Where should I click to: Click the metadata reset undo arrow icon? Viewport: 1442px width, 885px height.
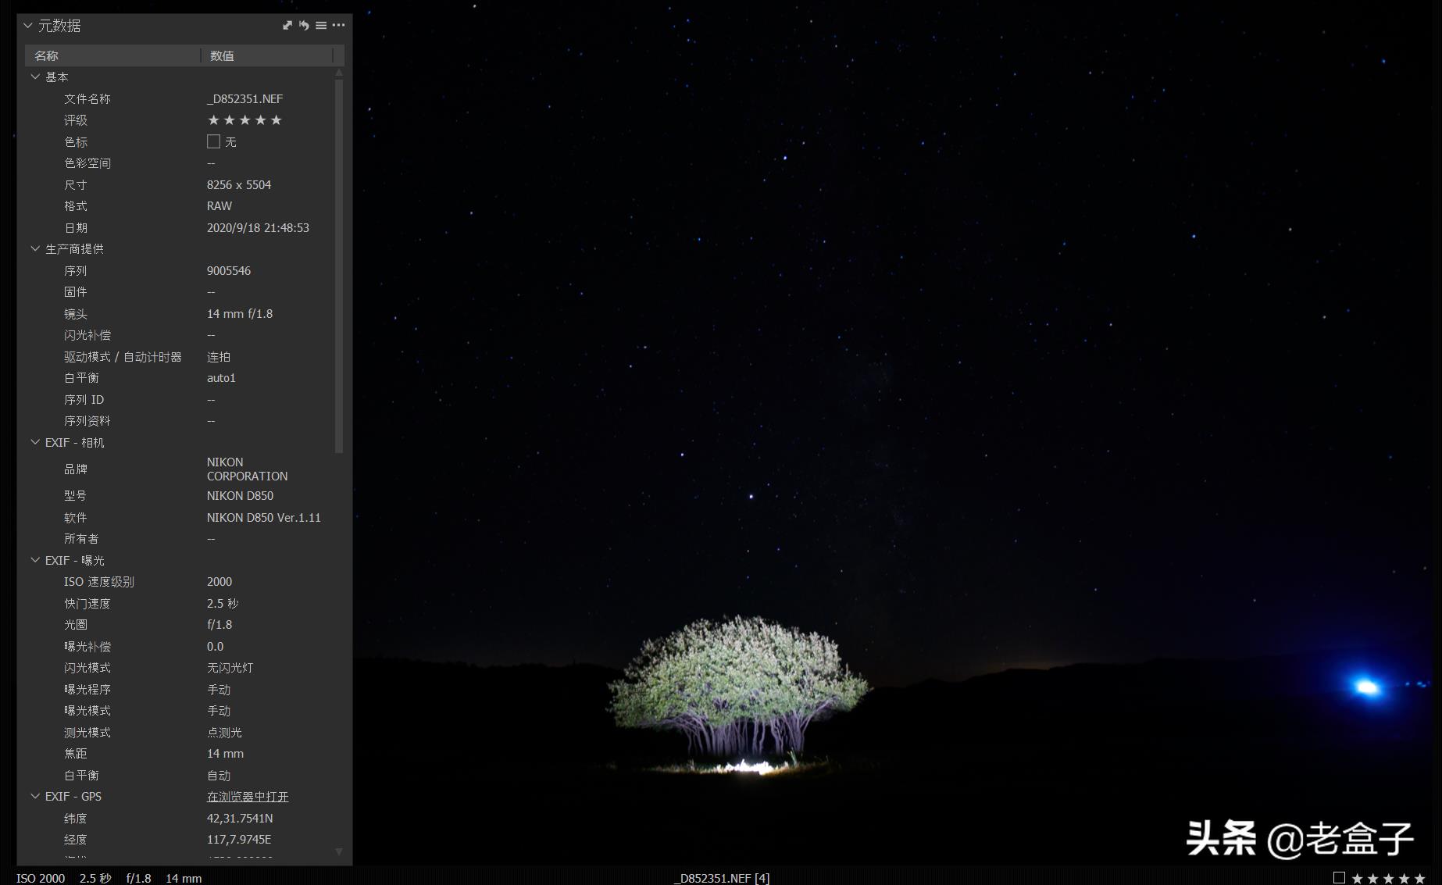[x=304, y=26]
